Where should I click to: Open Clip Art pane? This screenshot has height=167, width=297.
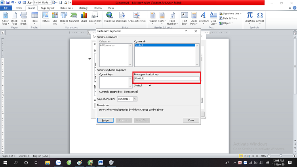[x=55, y=18]
